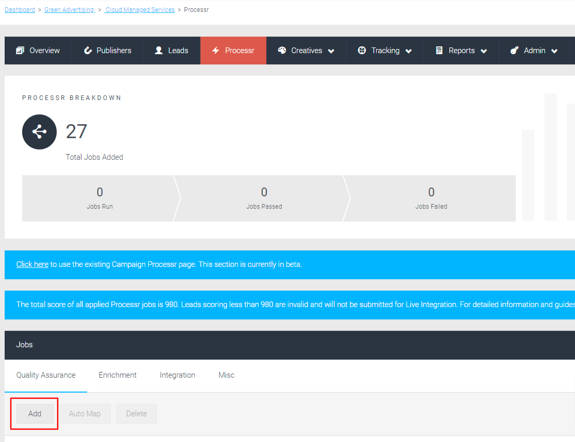Click the Leads person icon
The height and width of the screenshot is (442, 575).
(x=157, y=50)
